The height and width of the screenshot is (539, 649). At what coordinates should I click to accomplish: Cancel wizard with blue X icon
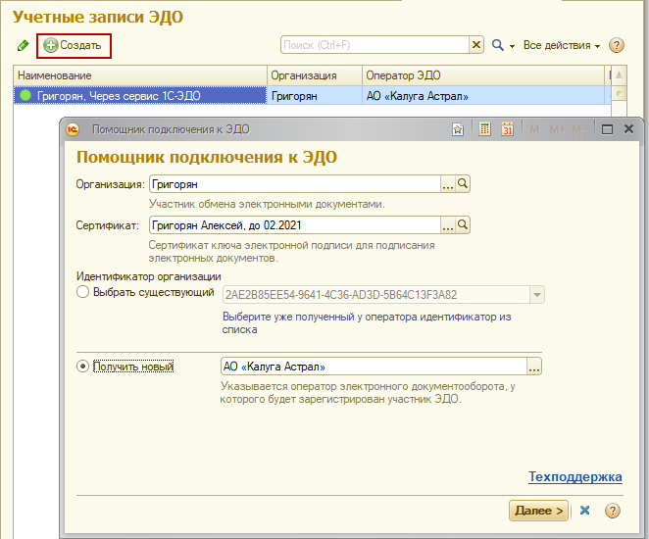(585, 511)
